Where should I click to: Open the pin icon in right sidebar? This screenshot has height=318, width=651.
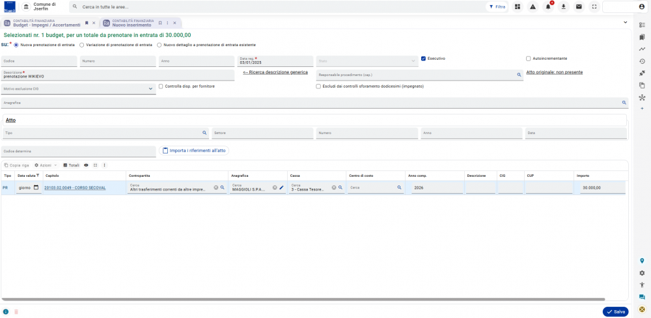pyautogui.click(x=642, y=73)
